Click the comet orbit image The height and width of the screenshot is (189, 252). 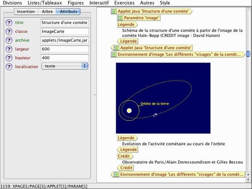pos(163,98)
